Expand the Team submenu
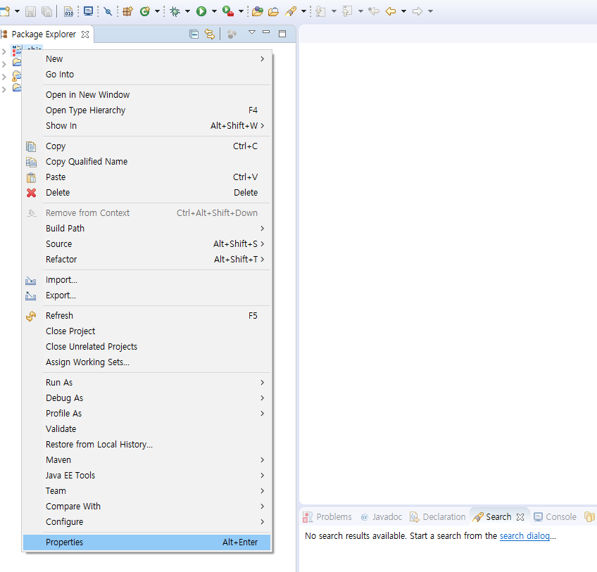 pyautogui.click(x=146, y=490)
